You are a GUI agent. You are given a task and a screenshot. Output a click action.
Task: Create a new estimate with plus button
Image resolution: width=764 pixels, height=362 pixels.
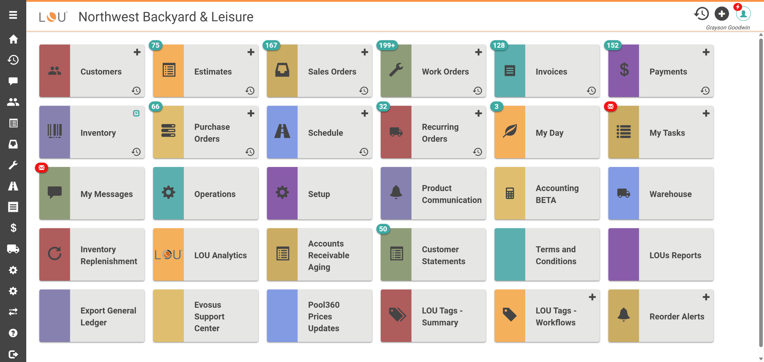tap(251, 52)
